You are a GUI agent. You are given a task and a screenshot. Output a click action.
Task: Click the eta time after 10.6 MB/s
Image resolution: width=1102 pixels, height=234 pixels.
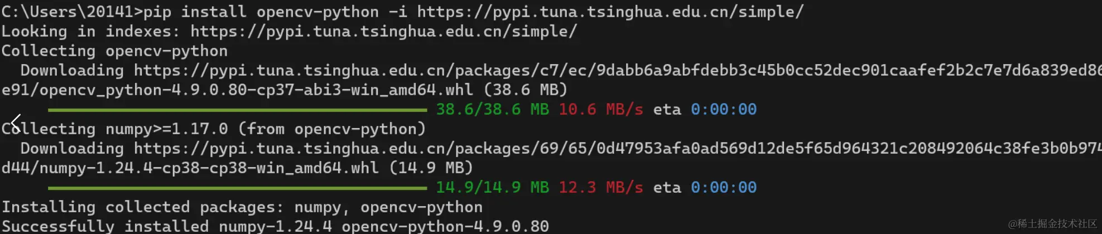pyautogui.click(x=723, y=109)
